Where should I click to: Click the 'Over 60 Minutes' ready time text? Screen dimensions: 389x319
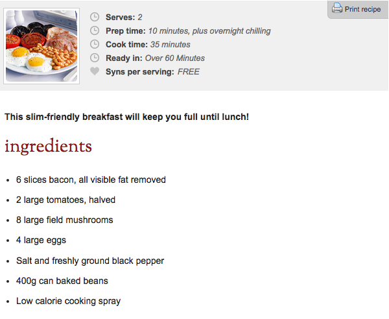click(175, 58)
